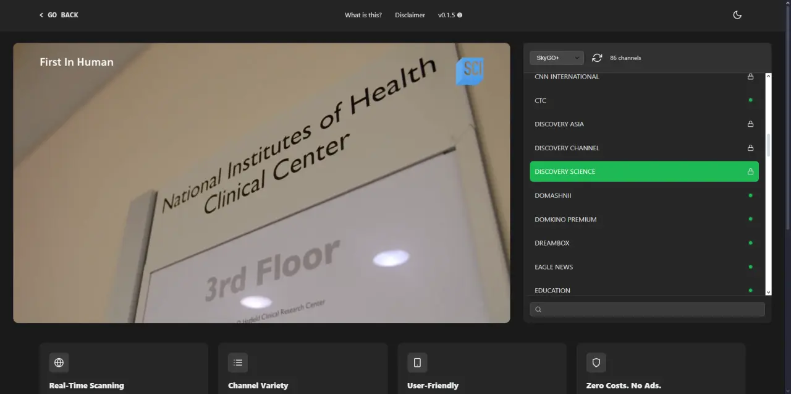791x394 pixels.
Task: Click green status dot on DOMASHNII row
Action: 750,195
